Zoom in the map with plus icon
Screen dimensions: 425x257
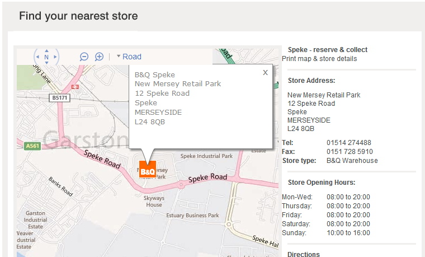pos(99,57)
